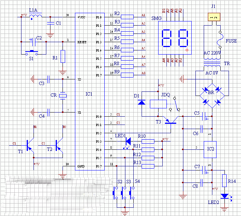Click the C1 net label at P3.0
This screenshot has height=216, width=241.
(118, 114)
